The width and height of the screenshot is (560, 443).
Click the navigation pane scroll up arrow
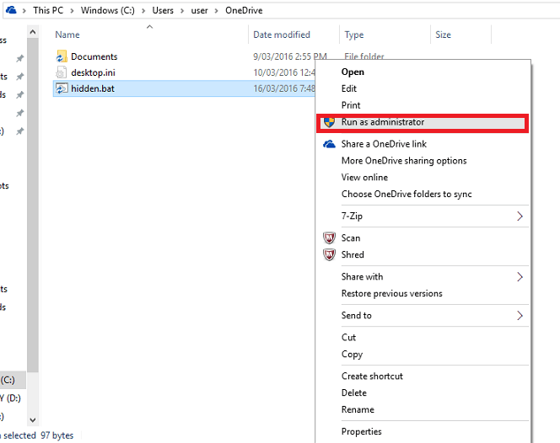point(33,32)
